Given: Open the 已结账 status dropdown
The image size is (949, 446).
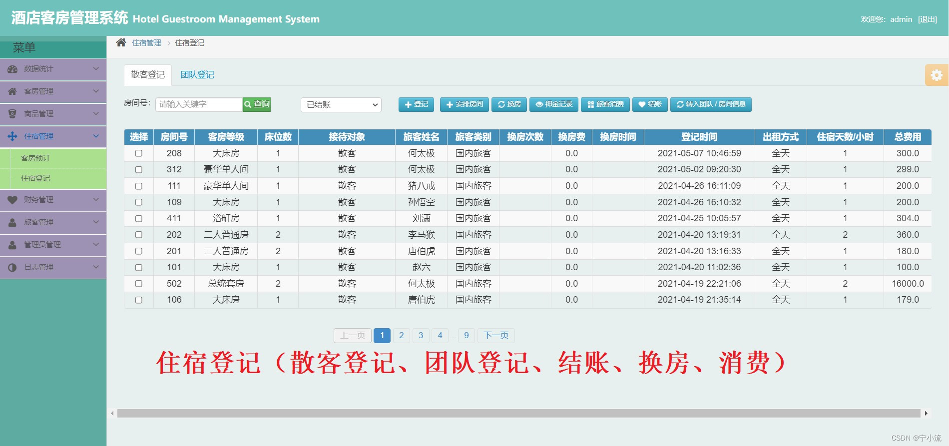Looking at the screenshot, I should click(x=341, y=104).
